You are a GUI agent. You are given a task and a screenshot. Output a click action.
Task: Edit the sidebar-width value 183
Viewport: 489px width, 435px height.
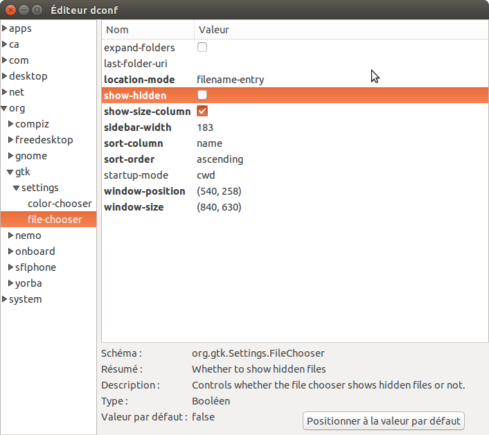(205, 127)
